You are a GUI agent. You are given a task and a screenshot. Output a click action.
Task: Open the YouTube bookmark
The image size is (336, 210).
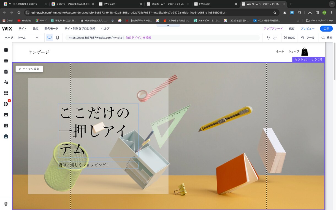(24, 21)
